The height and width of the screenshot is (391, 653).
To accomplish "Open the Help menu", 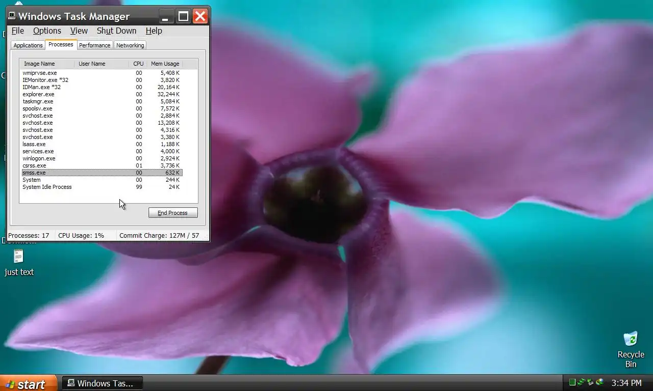I will tap(154, 31).
